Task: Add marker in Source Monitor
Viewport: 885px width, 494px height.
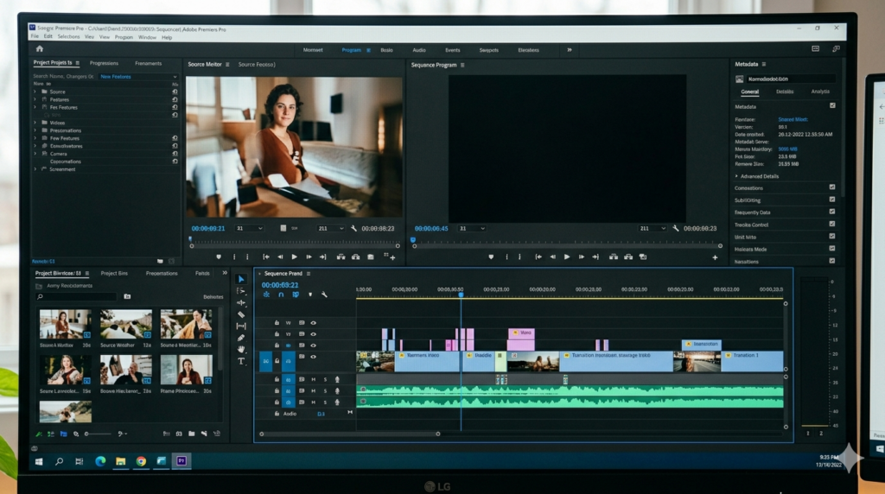Action: coord(219,256)
